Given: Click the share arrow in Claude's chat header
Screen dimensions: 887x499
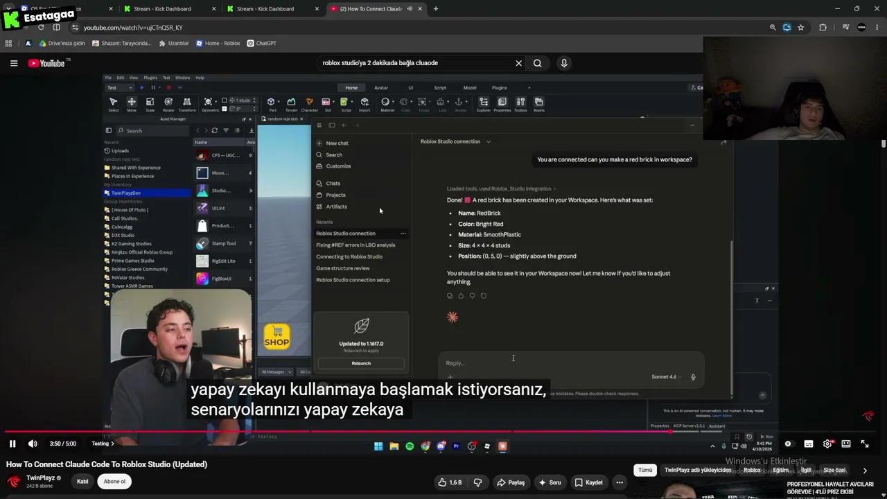Looking at the screenshot, I should pos(723,142).
